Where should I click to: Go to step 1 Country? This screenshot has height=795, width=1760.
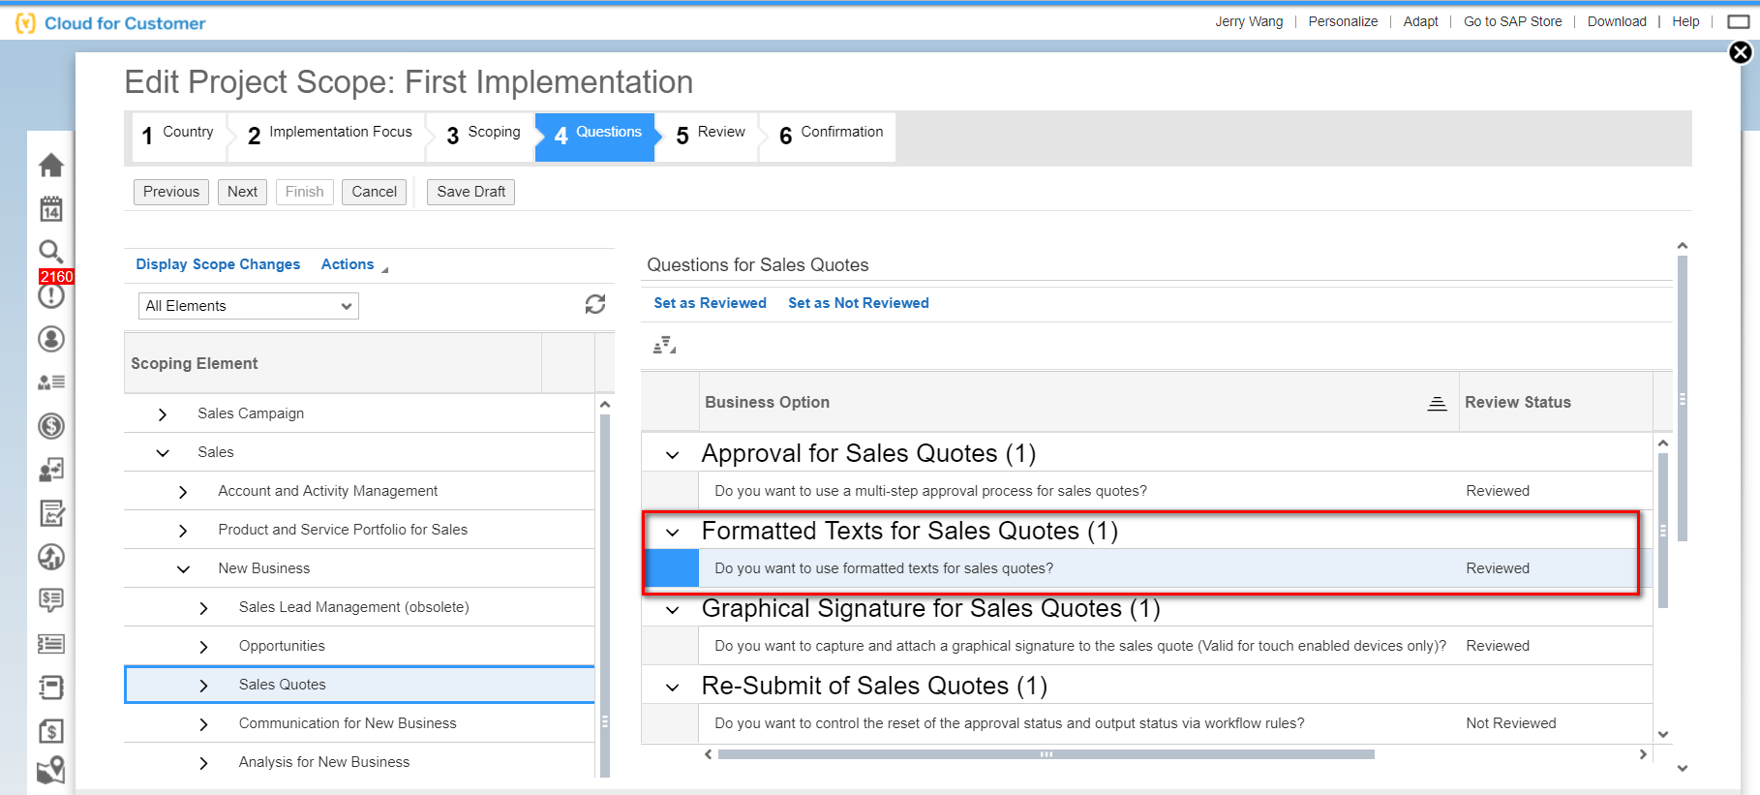[178, 136]
